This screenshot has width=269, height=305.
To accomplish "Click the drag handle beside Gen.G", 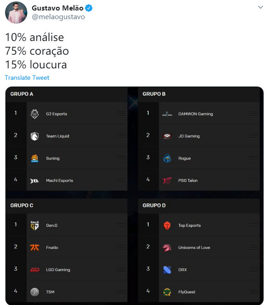I will (121, 225).
